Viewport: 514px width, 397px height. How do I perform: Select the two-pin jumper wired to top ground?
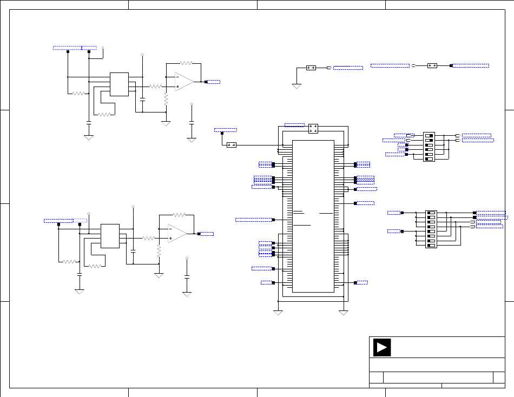(x=311, y=68)
